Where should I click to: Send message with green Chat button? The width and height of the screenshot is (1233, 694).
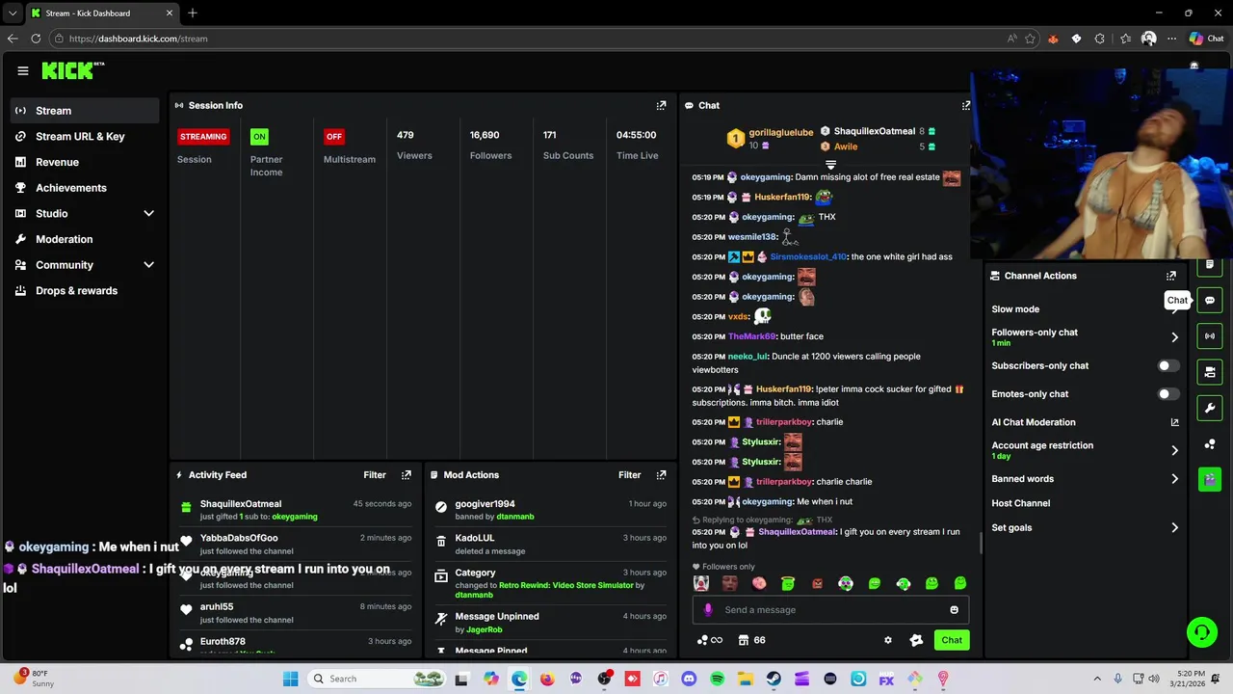coord(952,640)
